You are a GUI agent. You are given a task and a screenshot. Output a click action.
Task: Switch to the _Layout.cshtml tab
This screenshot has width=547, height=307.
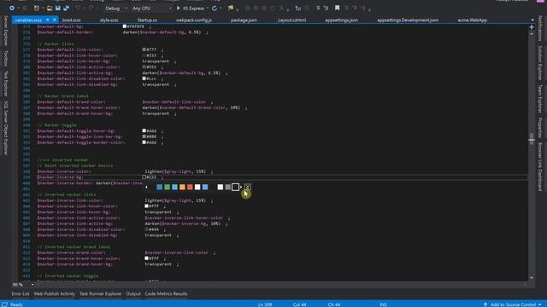coord(291,20)
